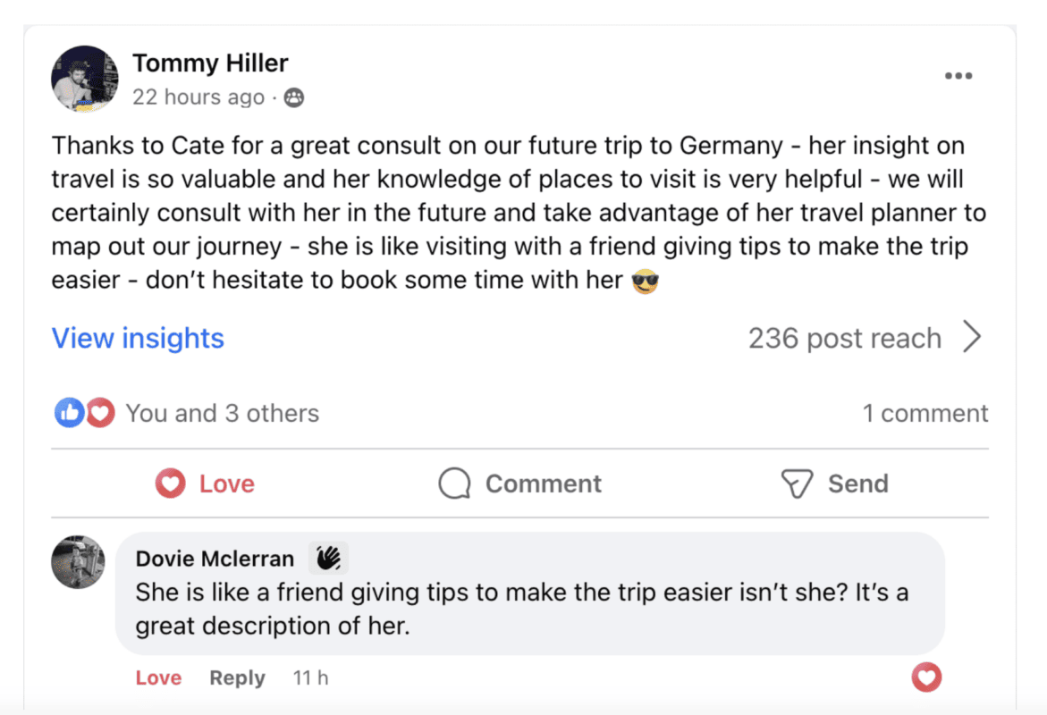Click the waving hand badge icon

(328, 559)
